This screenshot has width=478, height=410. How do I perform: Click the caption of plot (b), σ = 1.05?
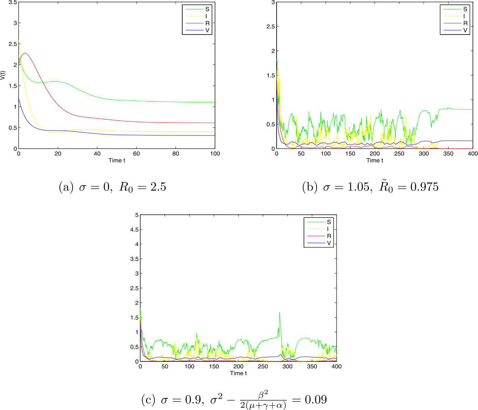pyautogui.click(x=370, y=186)
